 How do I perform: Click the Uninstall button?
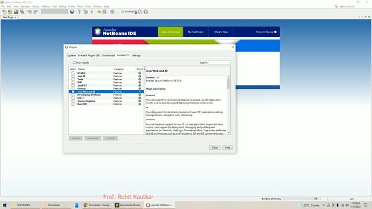pos(110,138)
